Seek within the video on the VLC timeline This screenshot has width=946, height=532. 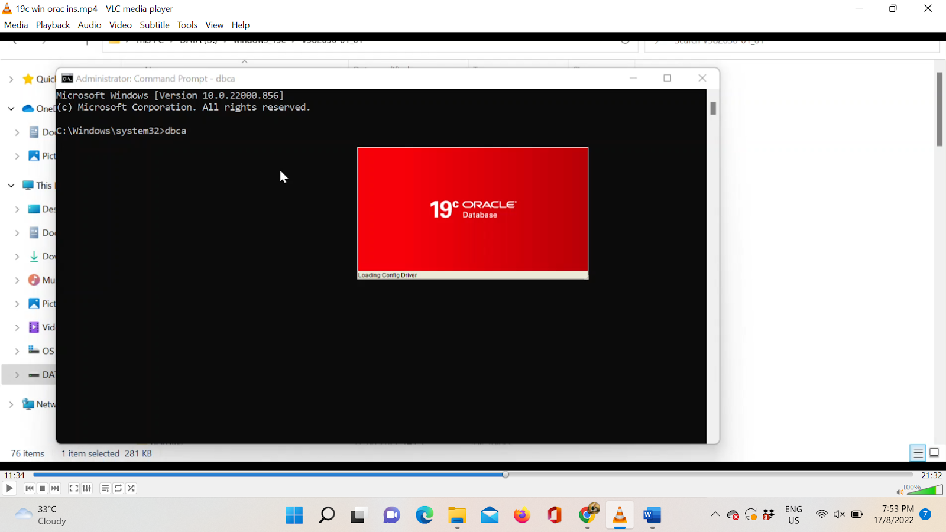click(473, 475)
